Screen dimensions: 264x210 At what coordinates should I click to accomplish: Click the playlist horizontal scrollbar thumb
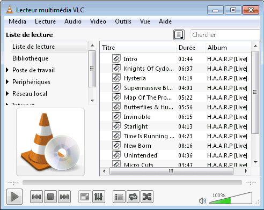(171, 171)
